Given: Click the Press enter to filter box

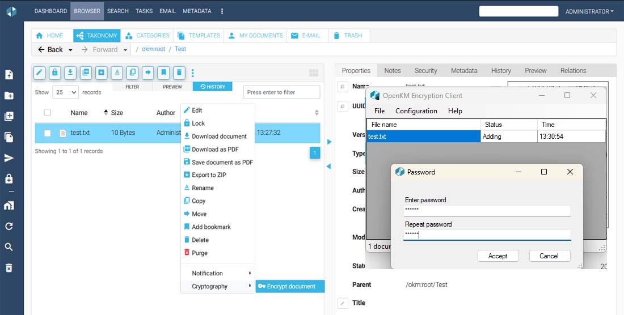Looking at the screenshot, I should coord(281,92).
